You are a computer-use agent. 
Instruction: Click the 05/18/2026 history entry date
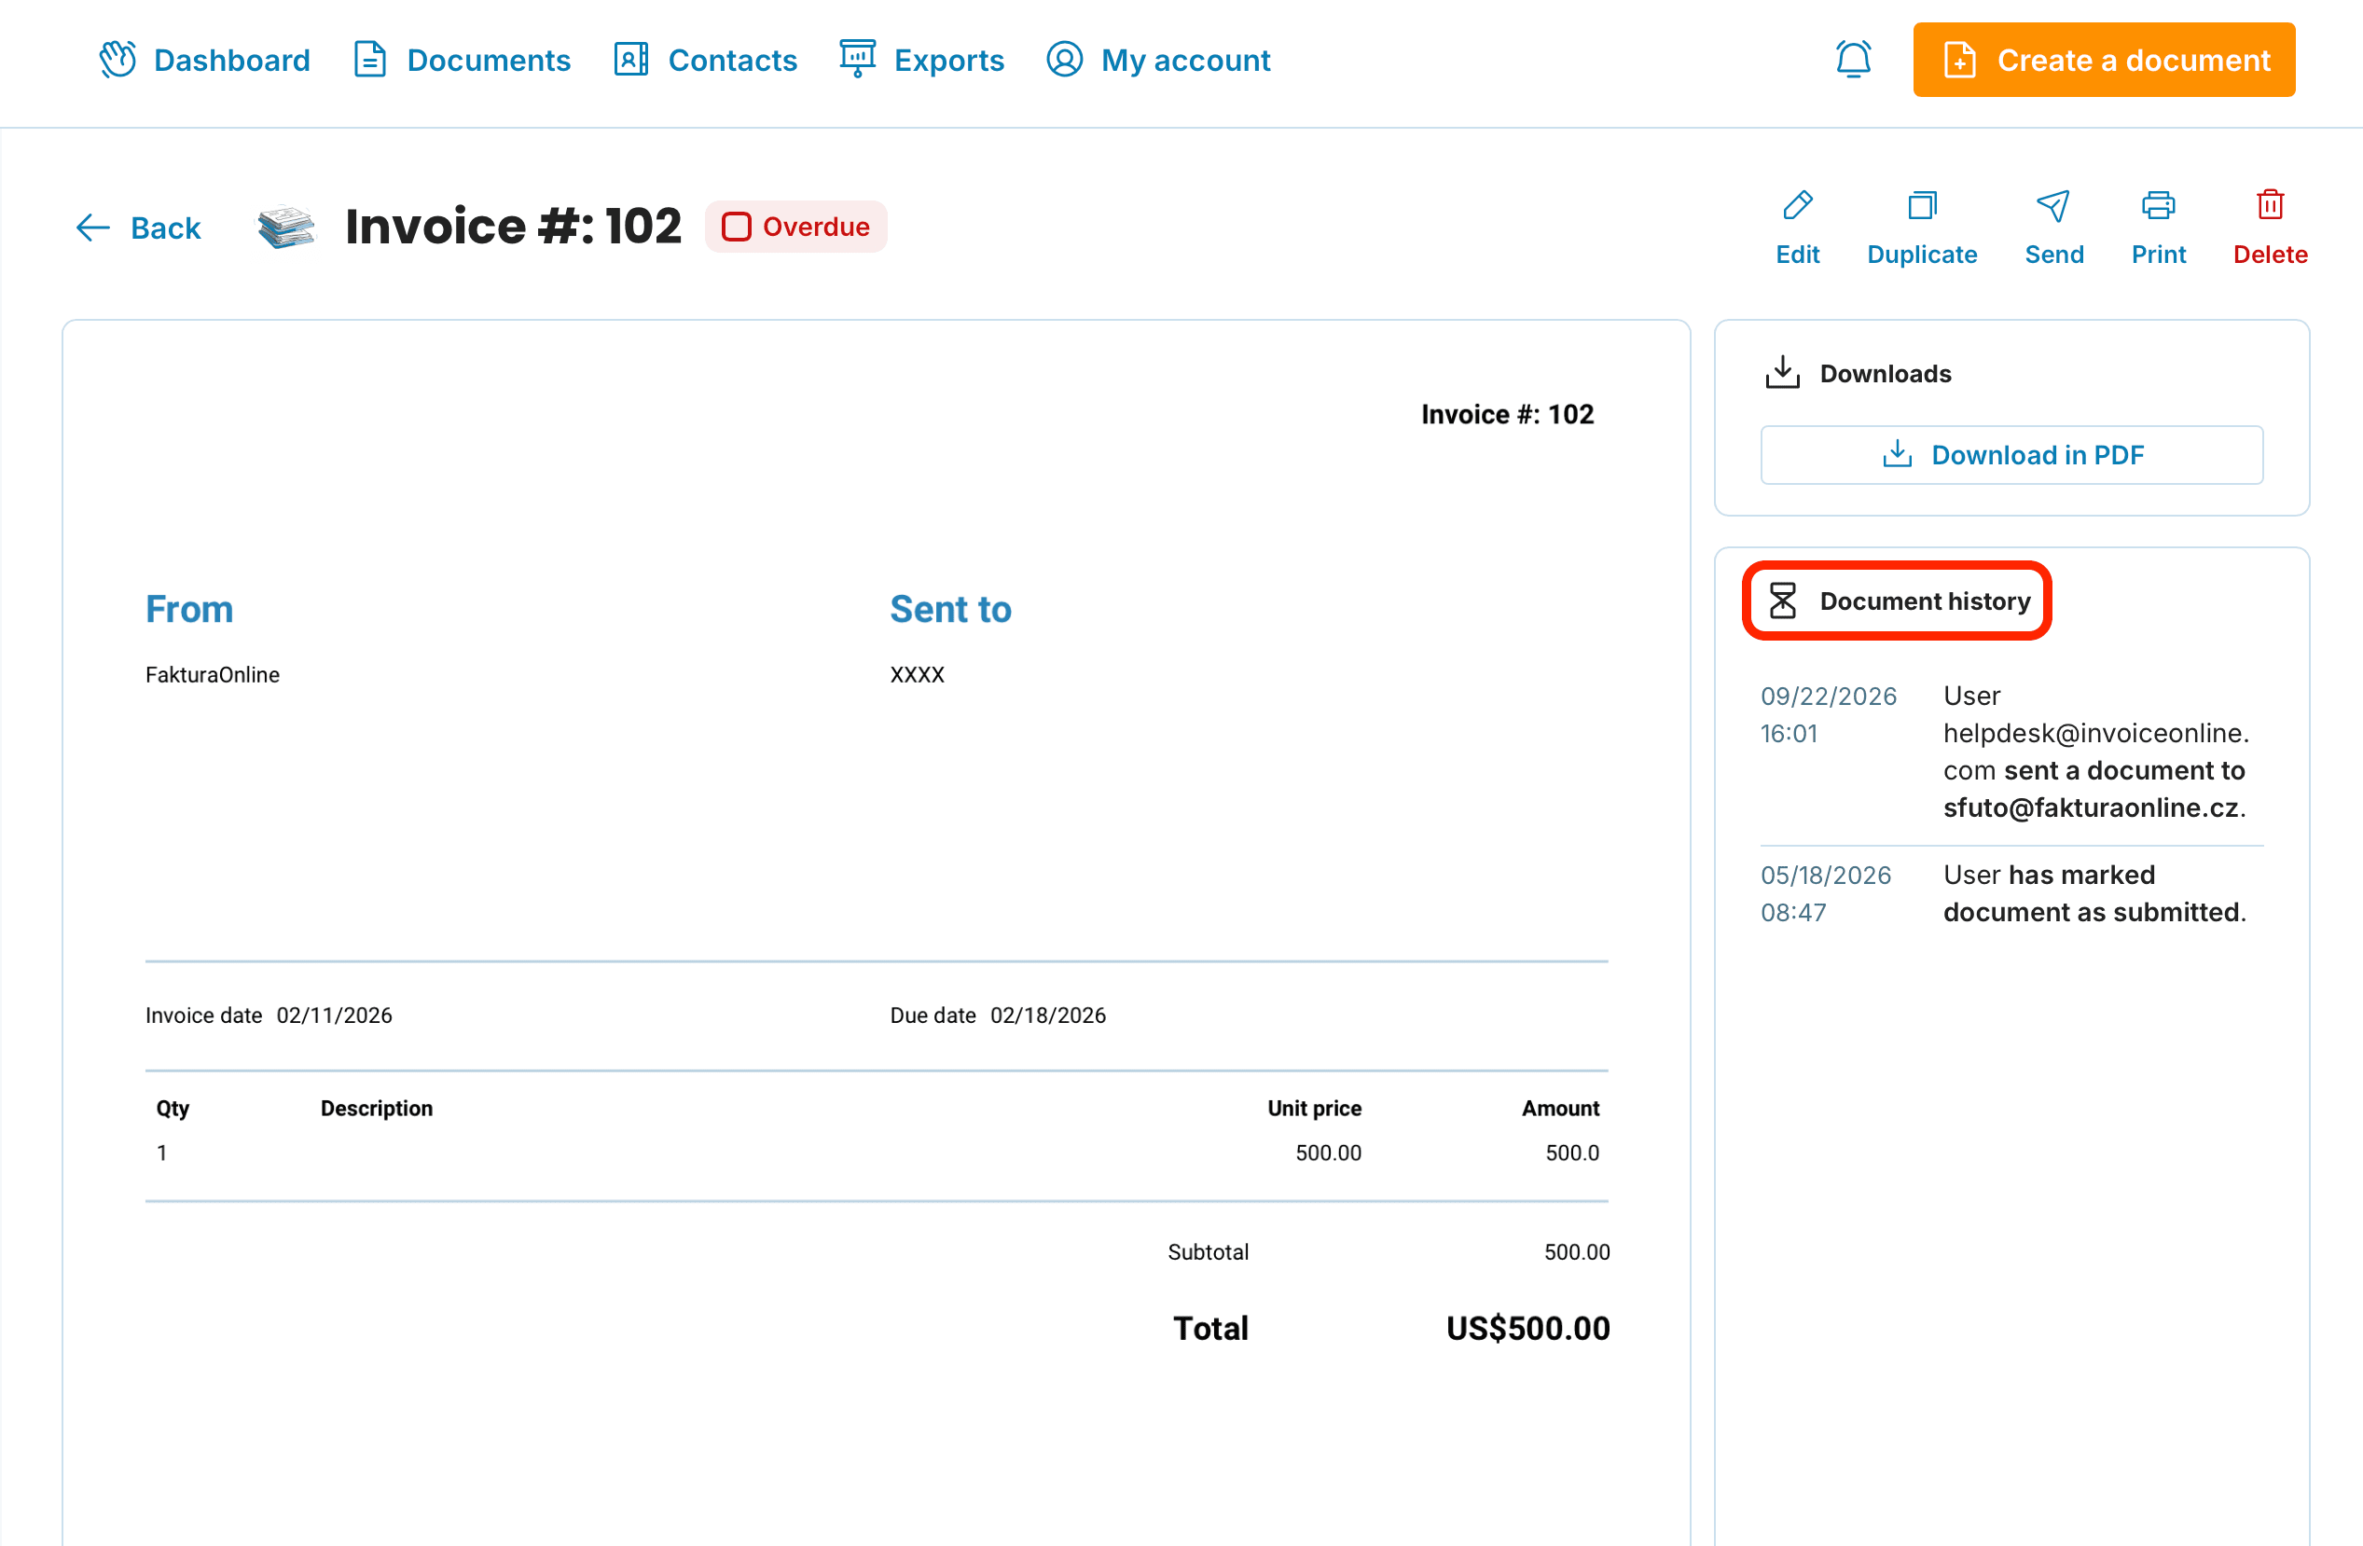coord(1826,875)
